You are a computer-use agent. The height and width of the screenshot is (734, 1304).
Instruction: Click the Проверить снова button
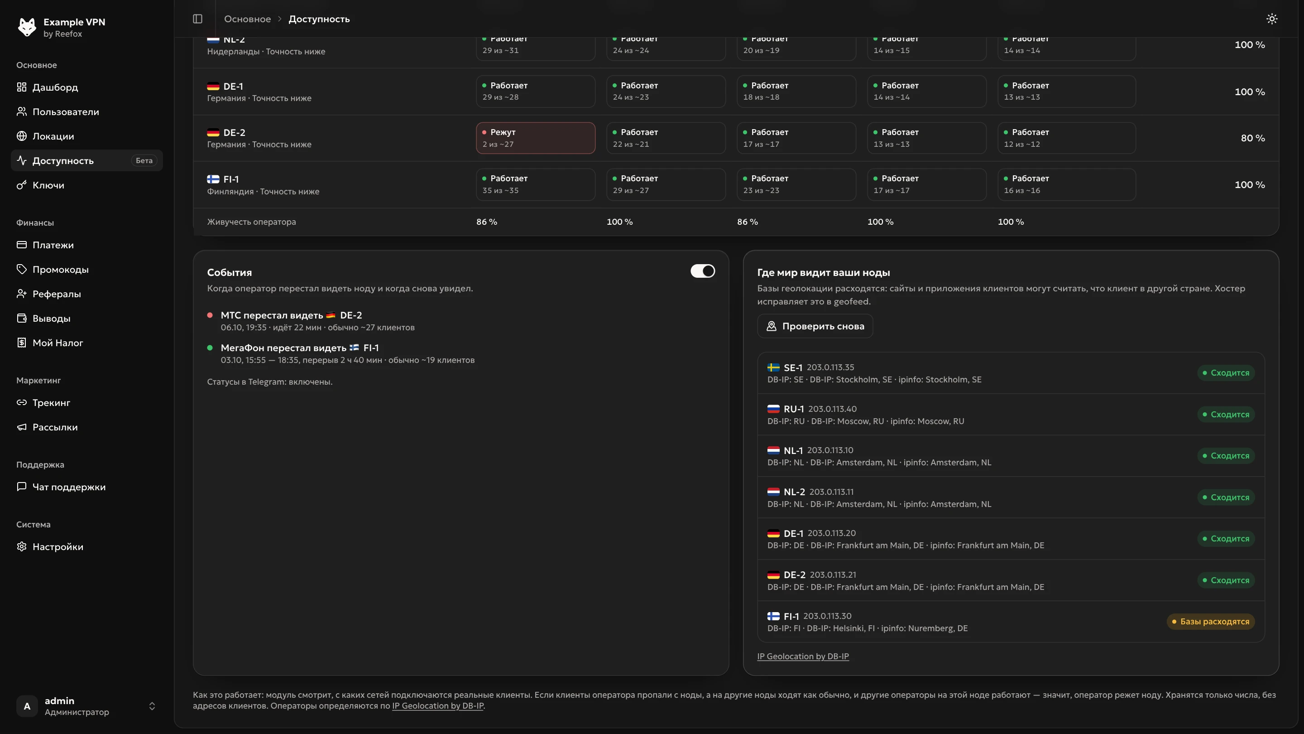[815, 326]
